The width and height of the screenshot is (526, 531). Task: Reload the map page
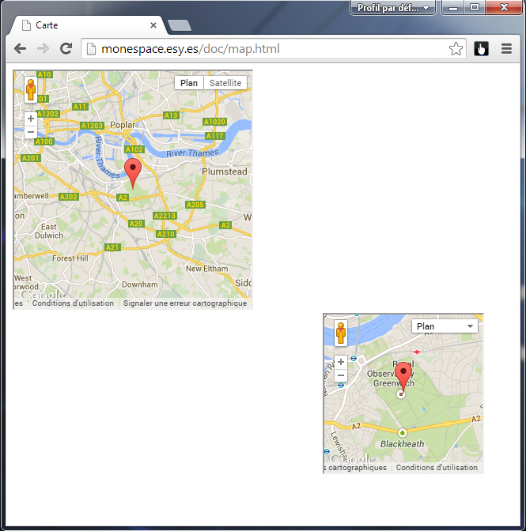66,49
